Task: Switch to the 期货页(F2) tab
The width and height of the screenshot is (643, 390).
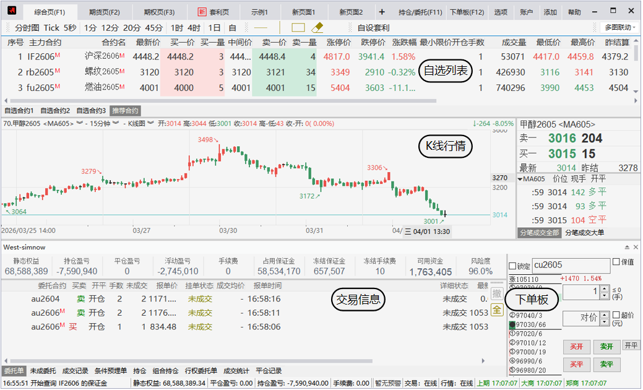Action: [x=105, y=12]
